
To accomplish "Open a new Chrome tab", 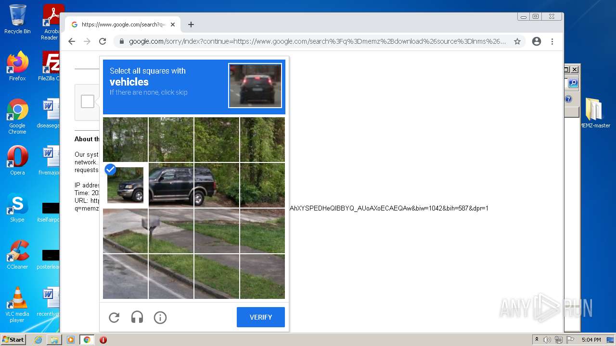I will pos(191,25).
